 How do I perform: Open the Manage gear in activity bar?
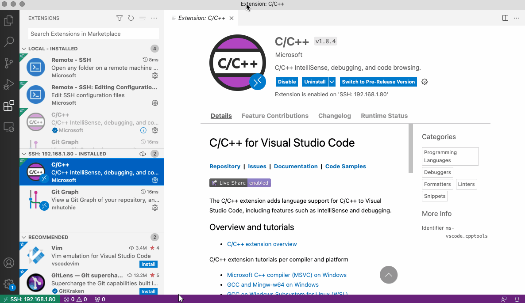(x=9, y=284)
